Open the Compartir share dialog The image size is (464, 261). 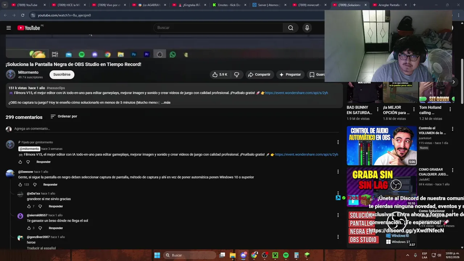coord(259,75)
